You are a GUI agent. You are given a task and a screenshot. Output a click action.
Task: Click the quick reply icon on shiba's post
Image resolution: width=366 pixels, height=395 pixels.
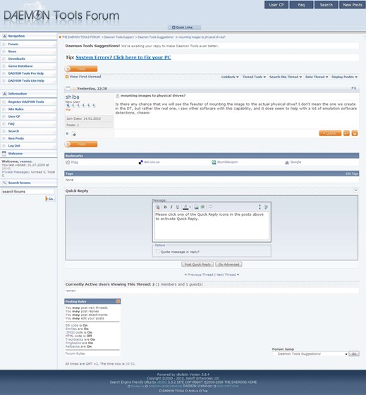(355, 133)
